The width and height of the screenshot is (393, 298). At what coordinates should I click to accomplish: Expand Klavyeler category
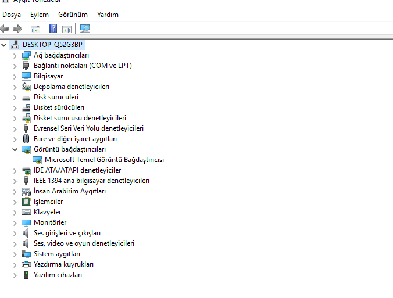(15, 213)
